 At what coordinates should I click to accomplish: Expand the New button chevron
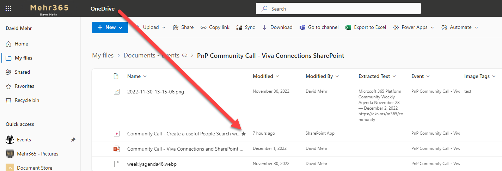coord(121,28)
